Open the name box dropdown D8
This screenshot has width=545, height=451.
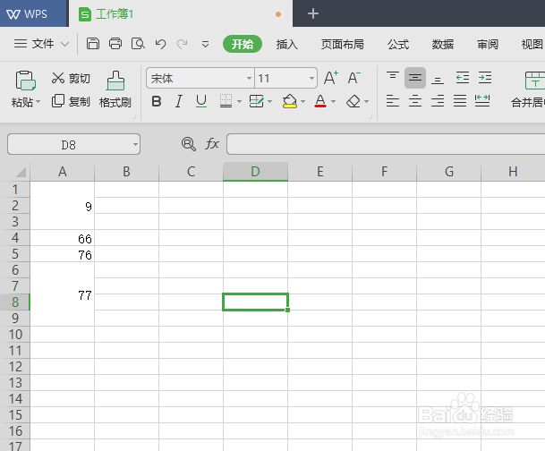point(135,144)
